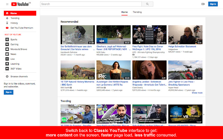Open the BBC Earth channel name

65,88
